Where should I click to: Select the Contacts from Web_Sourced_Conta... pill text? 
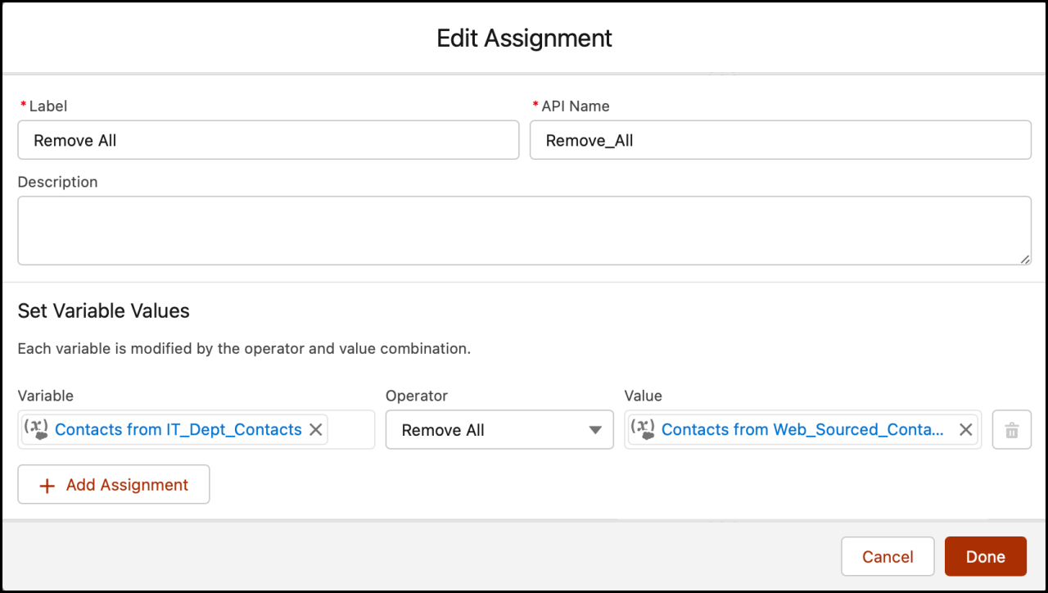pyautogui.click(x=802, y=429)
